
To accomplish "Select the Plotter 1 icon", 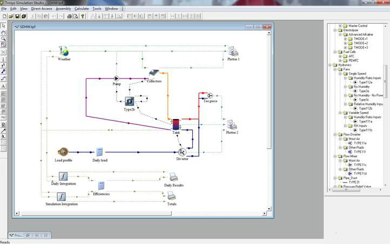I will (x=233, y=51).
